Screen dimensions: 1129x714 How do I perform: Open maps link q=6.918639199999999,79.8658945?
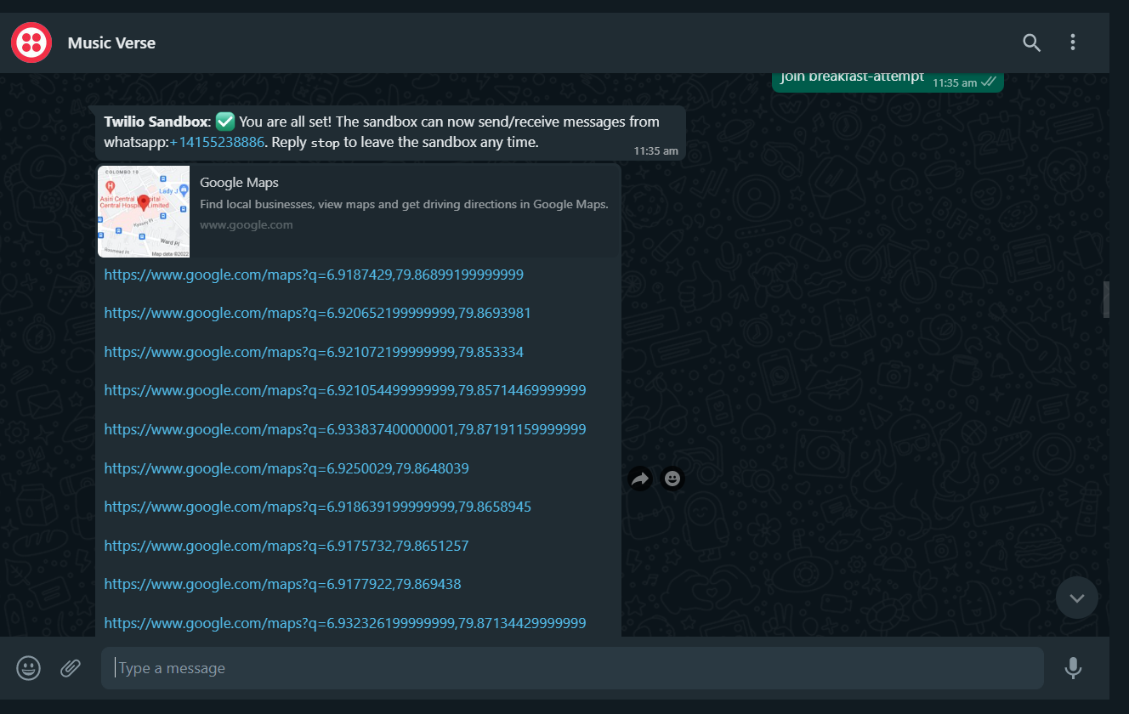(317, 507)
